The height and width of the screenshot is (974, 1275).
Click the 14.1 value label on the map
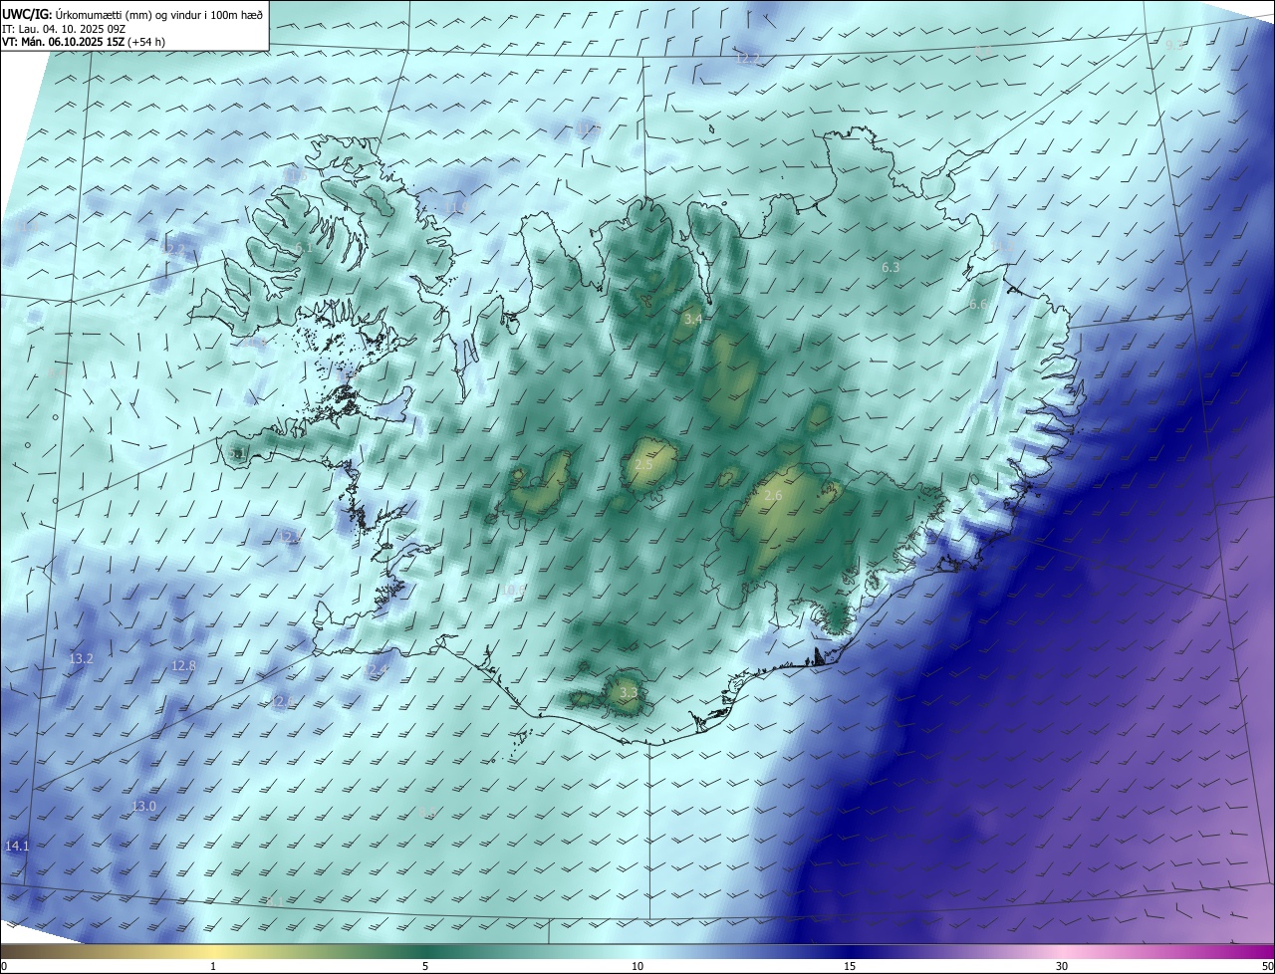pyautogui.click(x=17, y=847)
